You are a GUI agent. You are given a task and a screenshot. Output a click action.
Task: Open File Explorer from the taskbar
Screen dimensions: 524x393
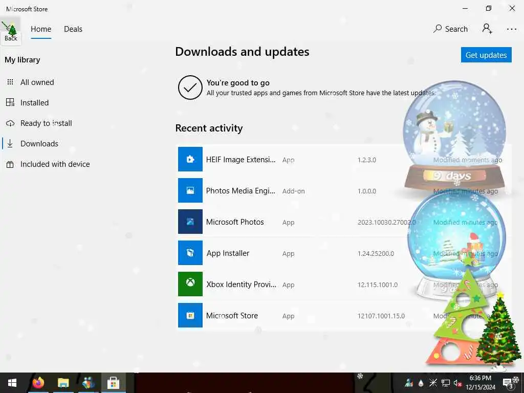[63, 383]
